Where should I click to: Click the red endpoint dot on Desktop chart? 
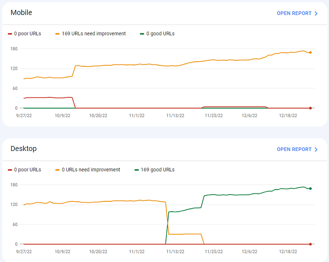[310, 244]
